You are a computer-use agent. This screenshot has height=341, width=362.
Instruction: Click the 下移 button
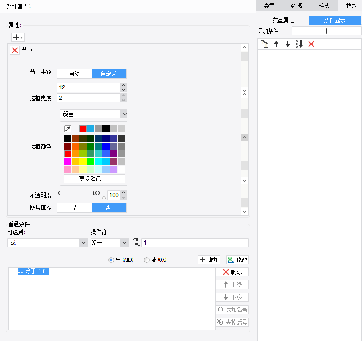click(232, 297)
